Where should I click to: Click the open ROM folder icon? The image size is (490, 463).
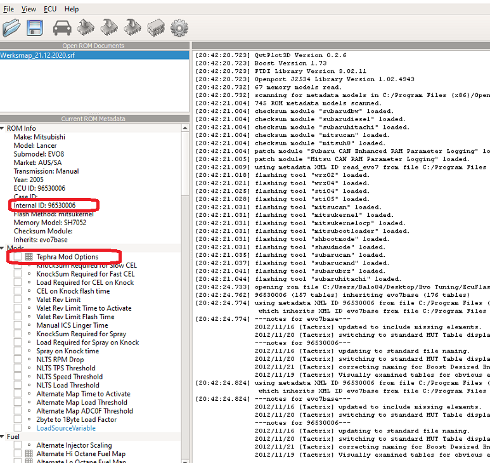point(11,28)
